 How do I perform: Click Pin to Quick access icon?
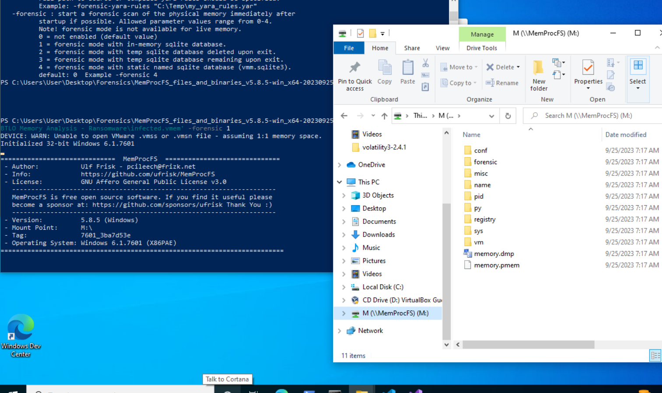pyautogui.click(x=354, y=68)
